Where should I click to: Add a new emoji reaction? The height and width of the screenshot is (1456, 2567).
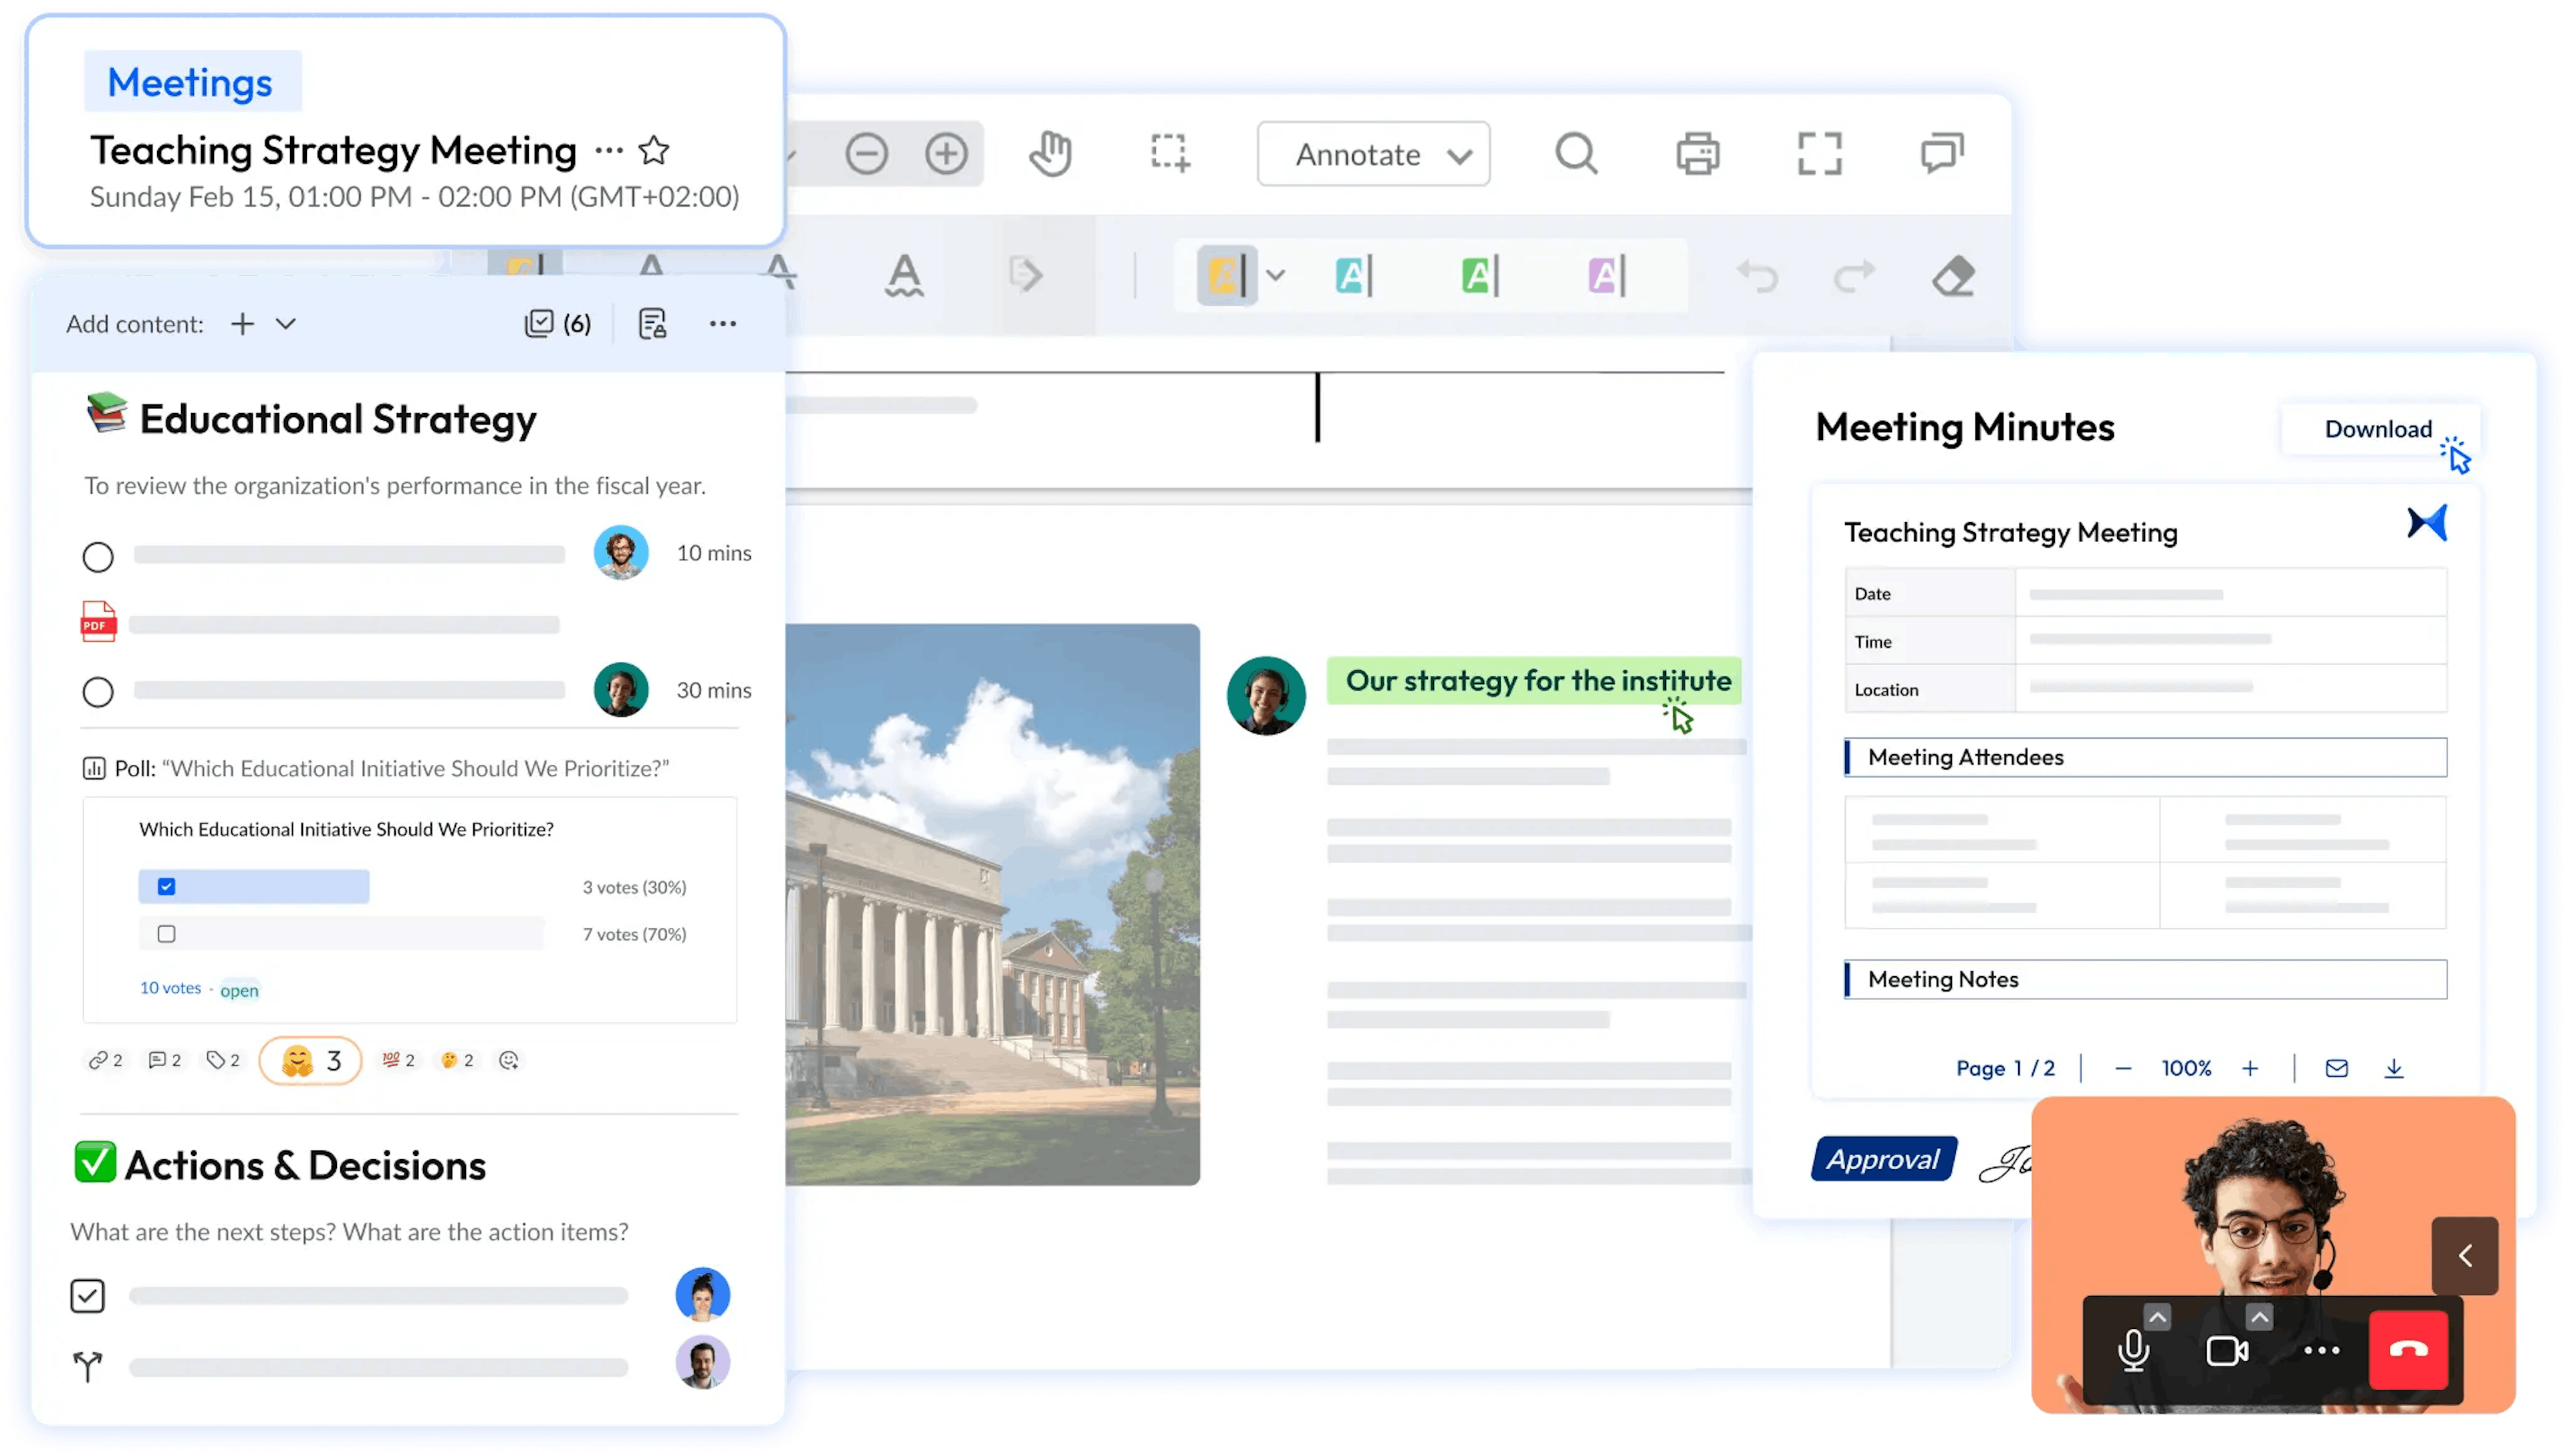point(508,1060)
